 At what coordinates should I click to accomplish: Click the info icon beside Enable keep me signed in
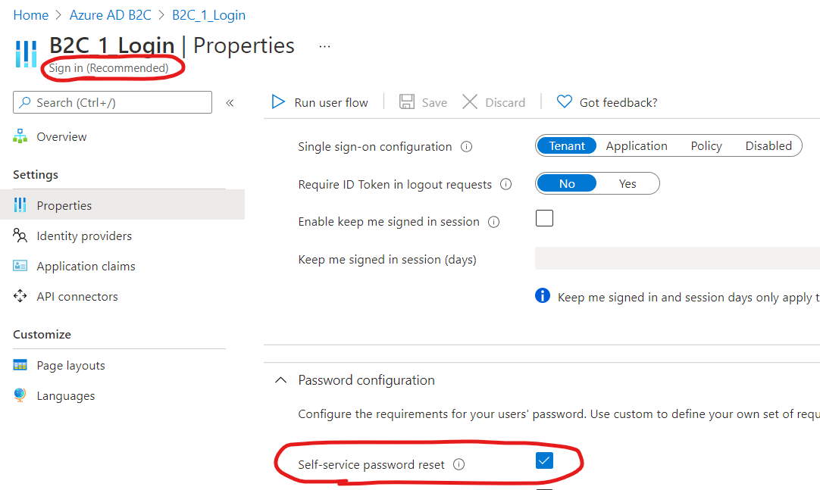(x=493, y=222)
